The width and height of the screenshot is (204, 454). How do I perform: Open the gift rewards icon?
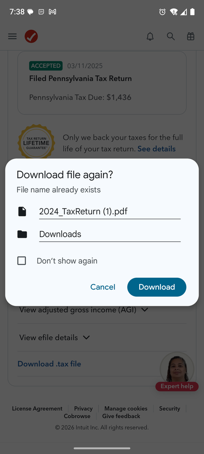click(191, 36)
